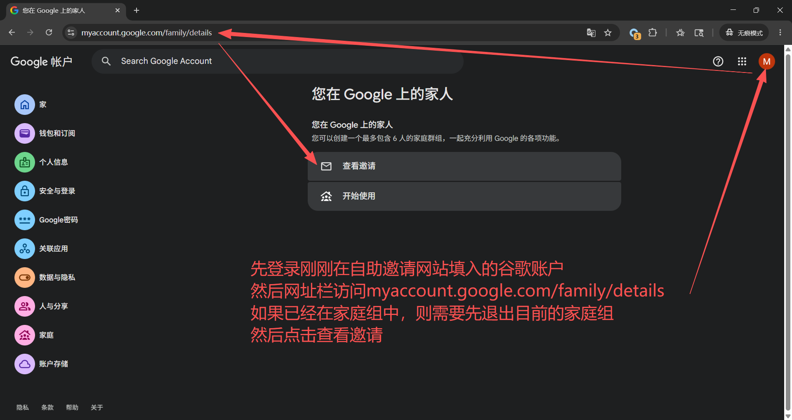Open Chrome three-dot menu

pos(780,33)
